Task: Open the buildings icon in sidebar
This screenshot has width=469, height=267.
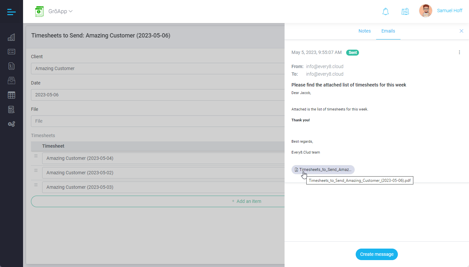Action: [11, 37]
